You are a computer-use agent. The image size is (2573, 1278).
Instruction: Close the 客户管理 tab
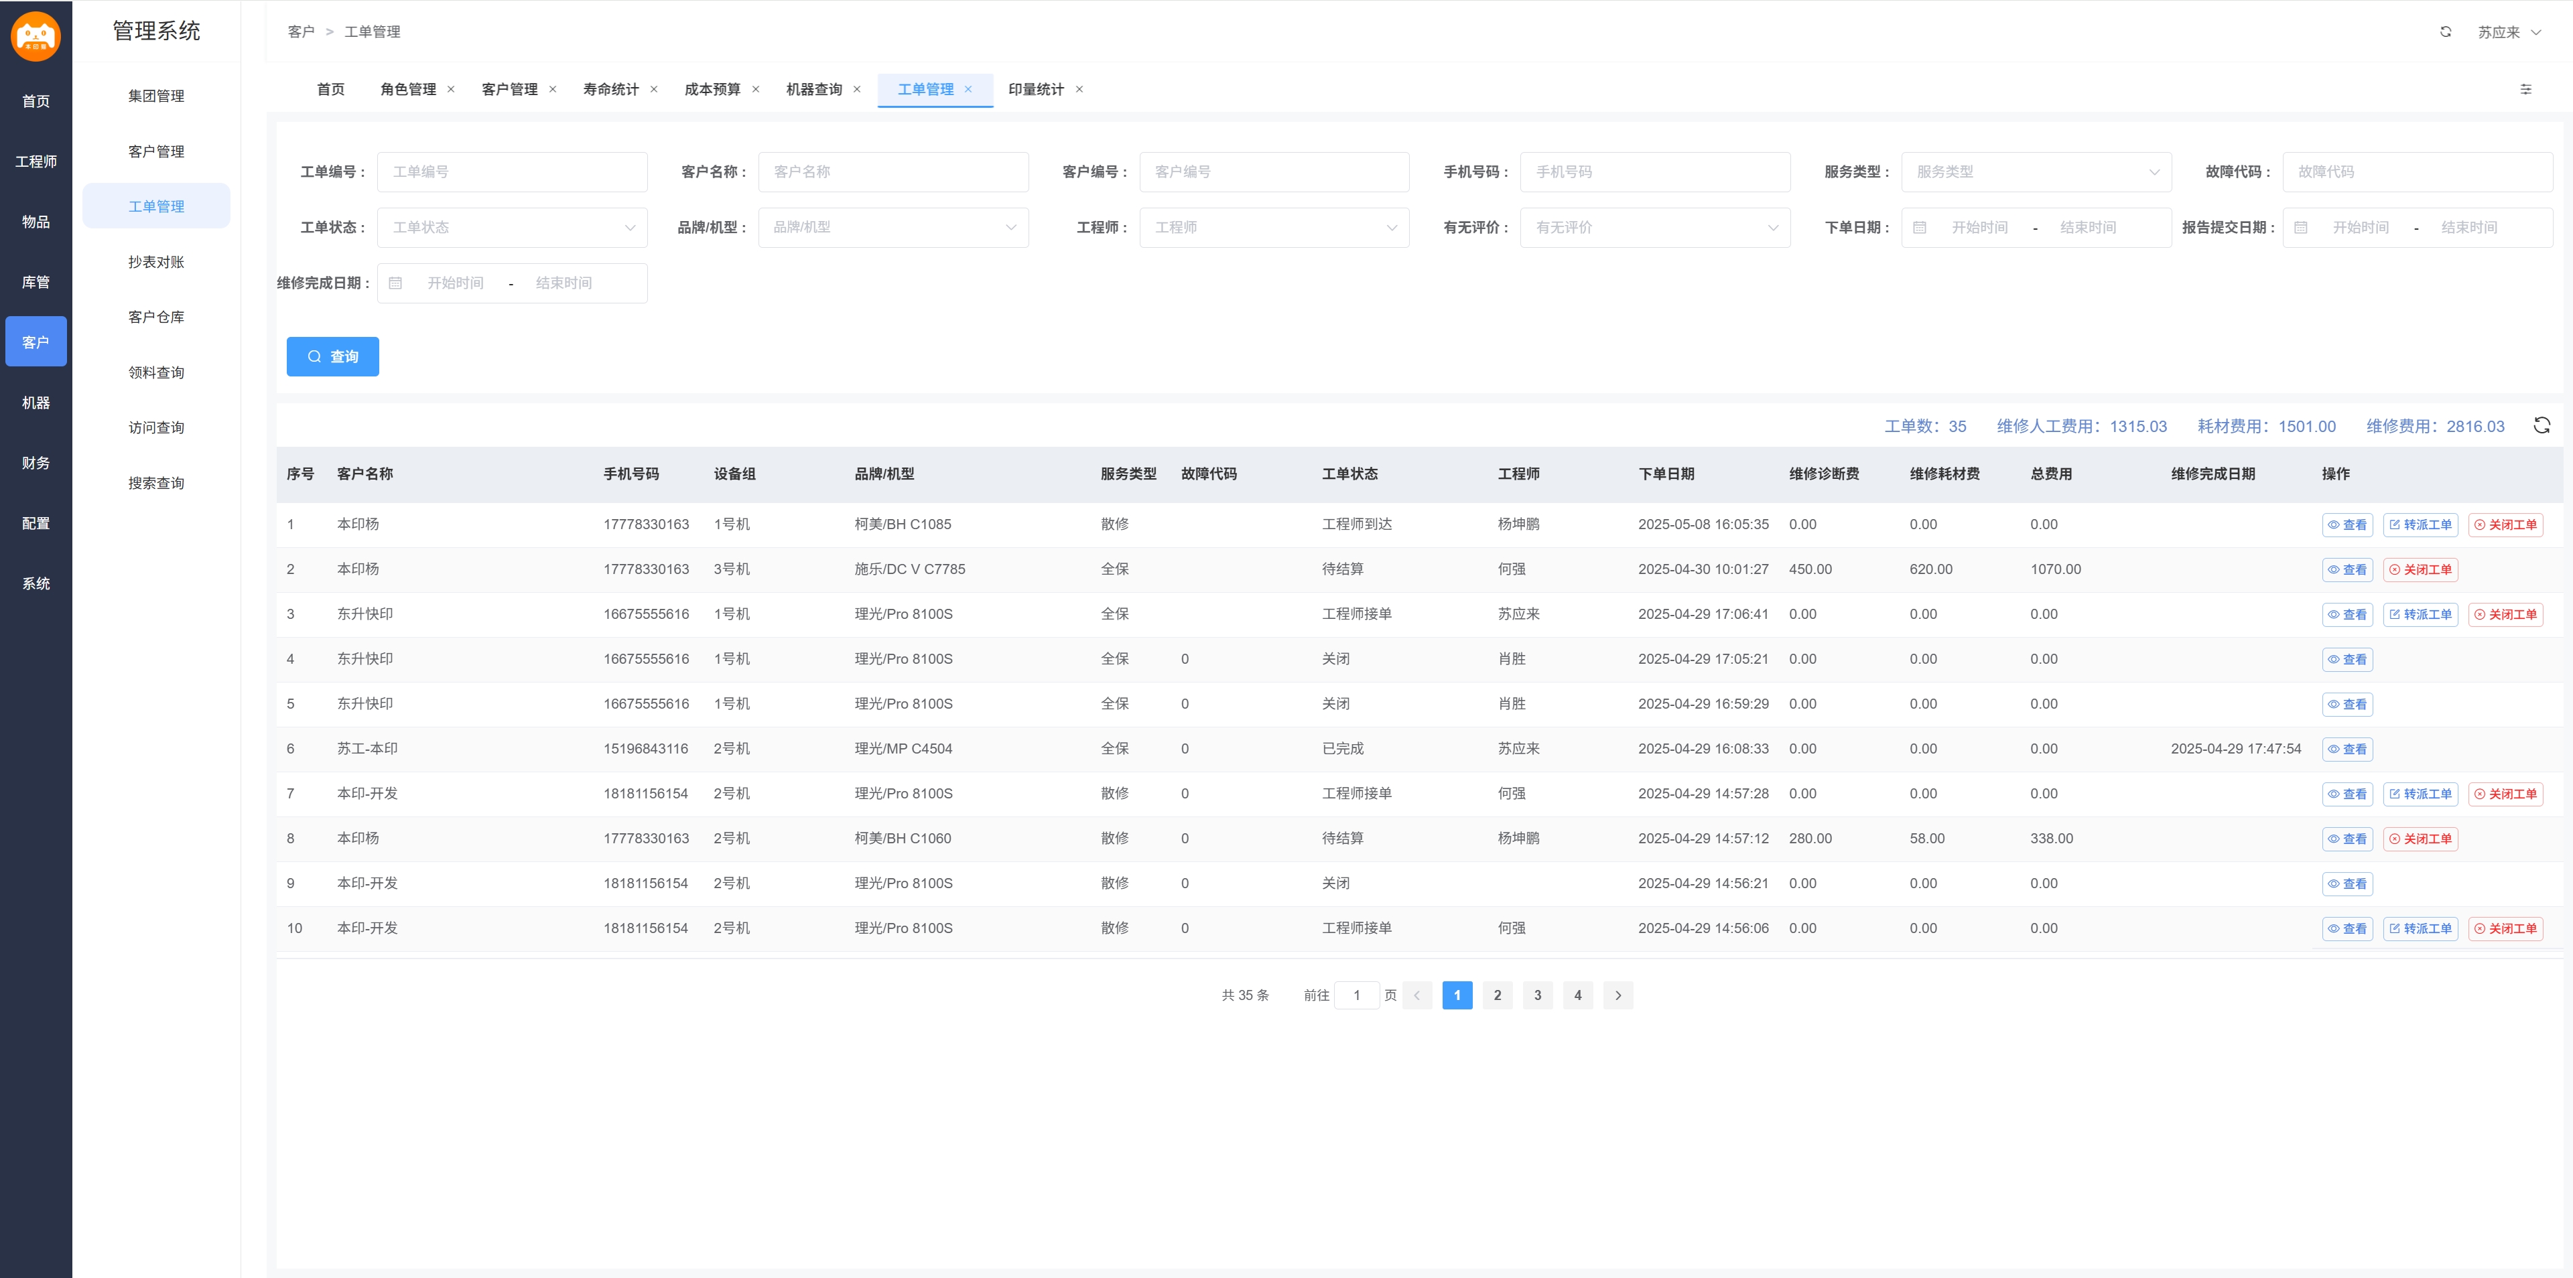[x=552, y=90]
